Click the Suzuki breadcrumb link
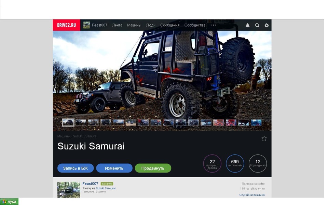Viewport: 328px width, 205px height. [x=78, y=136]
